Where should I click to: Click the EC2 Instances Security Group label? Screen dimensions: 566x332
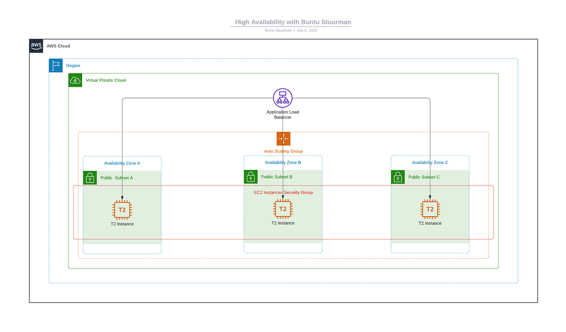[x=283, y=192]
